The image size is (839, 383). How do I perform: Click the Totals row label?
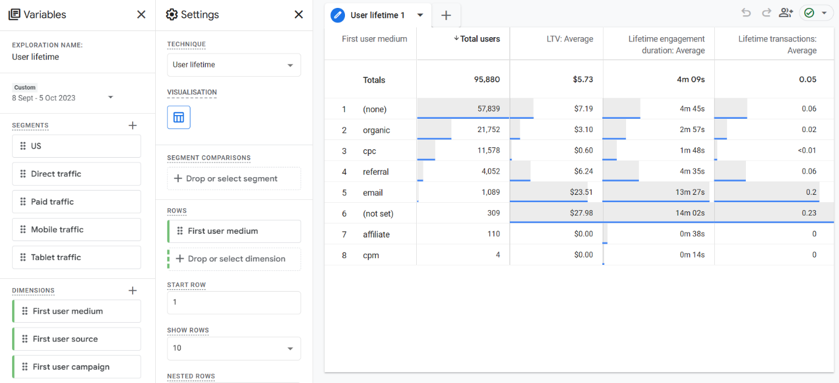[374, 80]
